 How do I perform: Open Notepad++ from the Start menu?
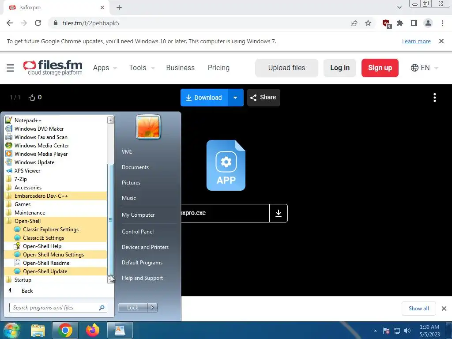point(56,120)
